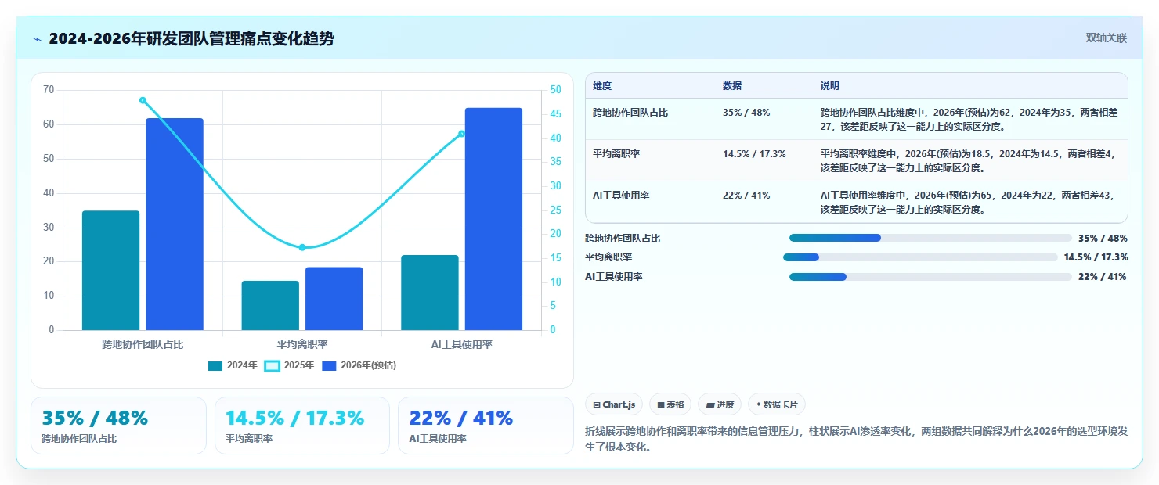Click the 维度 column header

[602, 86]
